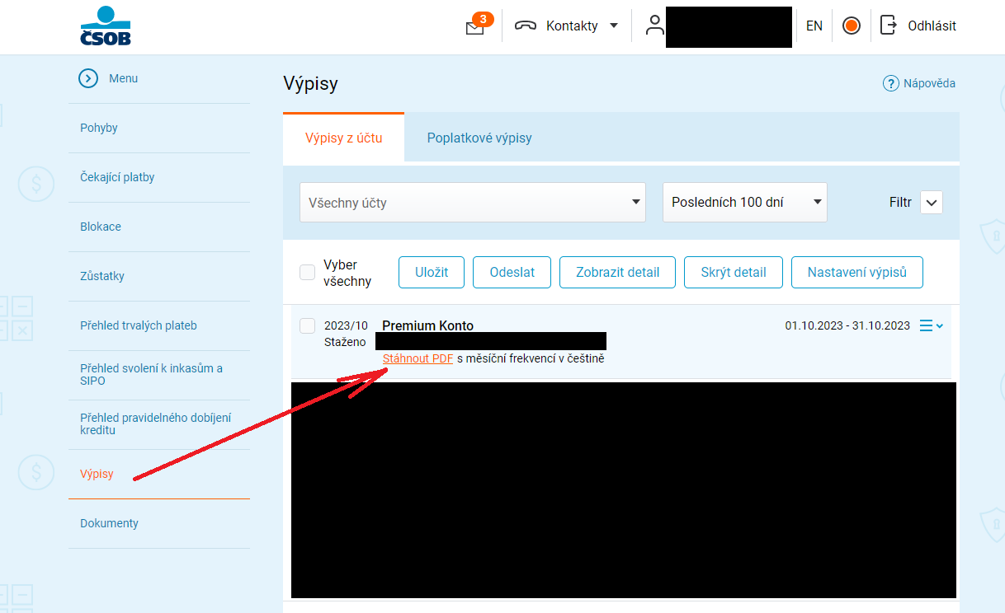Click the Menu label in sidebar
Screen dimensions: 1005x613
point(123,78)
